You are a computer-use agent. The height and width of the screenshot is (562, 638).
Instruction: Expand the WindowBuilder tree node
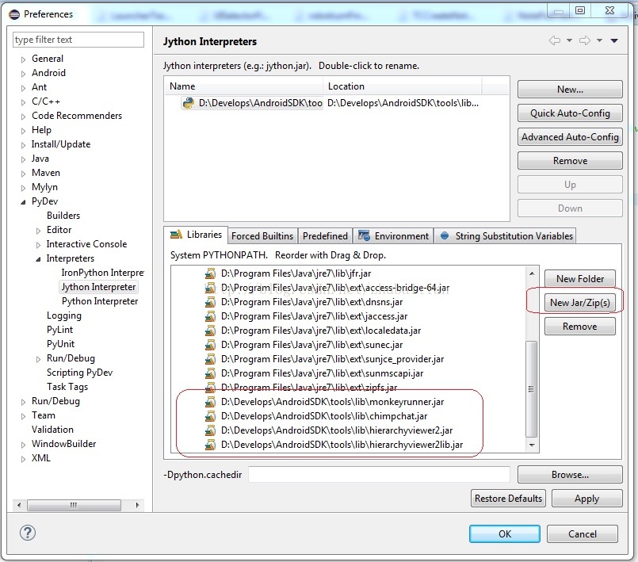(23, 445)
